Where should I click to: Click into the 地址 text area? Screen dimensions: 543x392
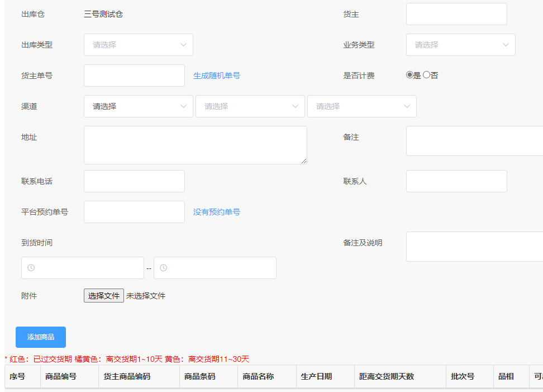click(195, 145)
